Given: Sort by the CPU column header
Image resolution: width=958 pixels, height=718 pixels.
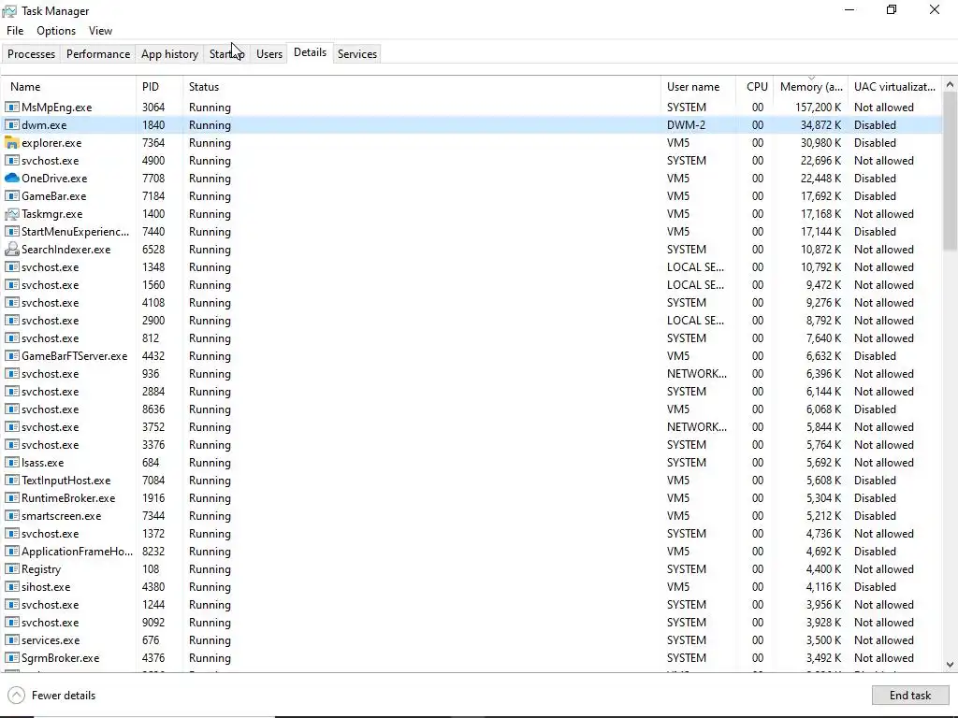Looking at the screenshot, I should pyautogui.click(x=755, y=87).
